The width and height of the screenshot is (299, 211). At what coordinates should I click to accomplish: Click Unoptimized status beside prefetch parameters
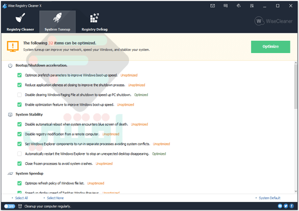point(129,75)
